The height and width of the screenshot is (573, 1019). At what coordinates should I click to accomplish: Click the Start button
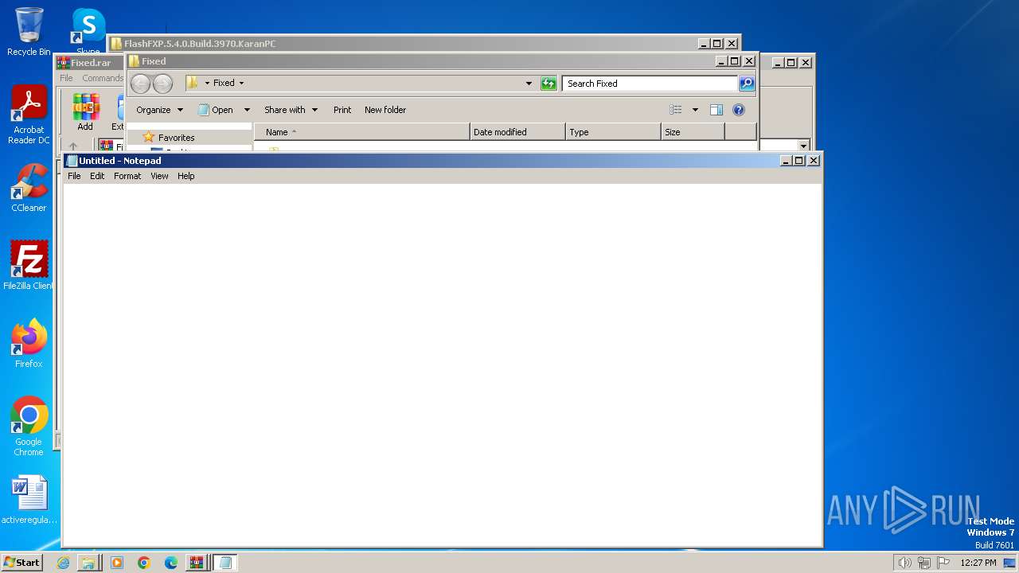click(x=21, y=562)
